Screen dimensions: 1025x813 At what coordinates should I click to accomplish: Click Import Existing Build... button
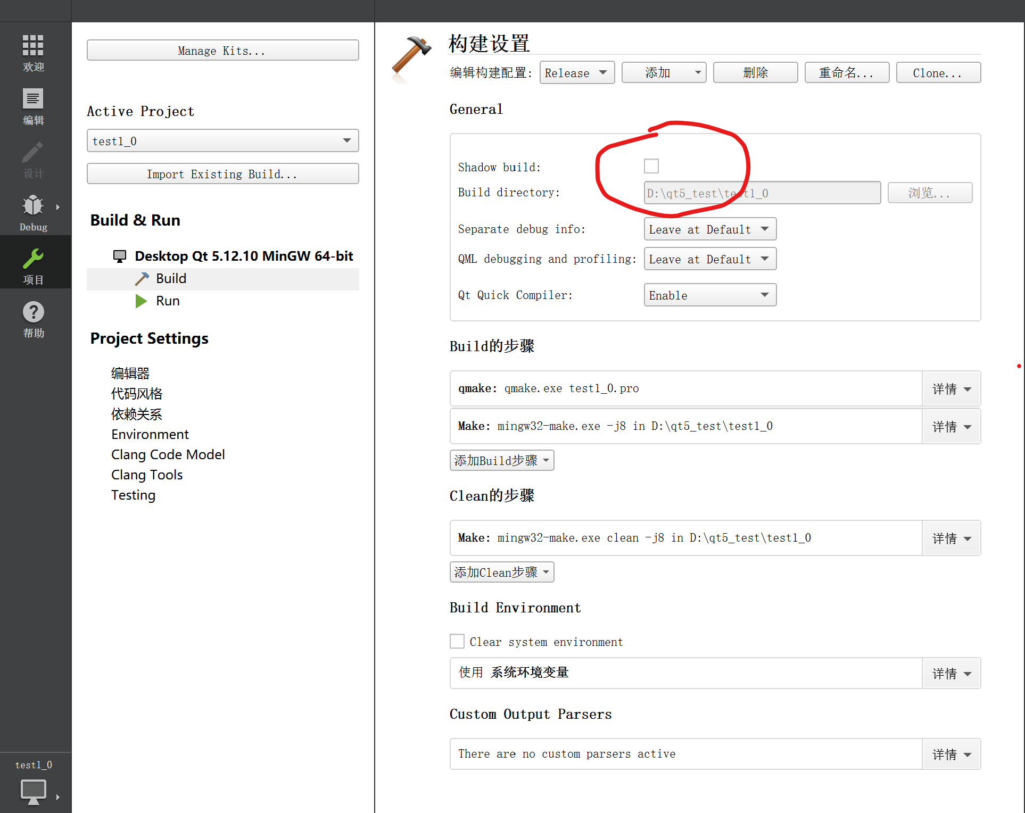coord(222,174)
